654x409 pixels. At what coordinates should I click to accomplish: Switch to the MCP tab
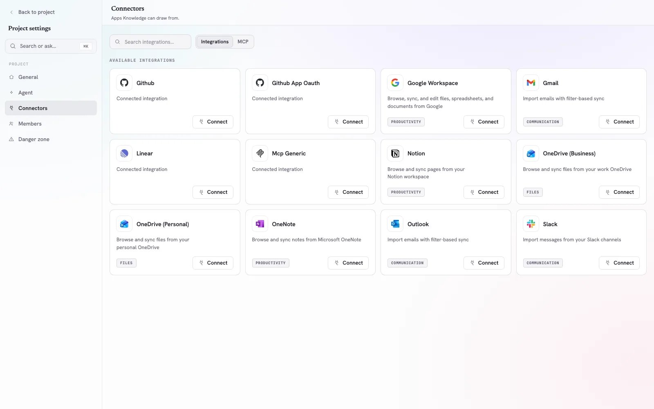point(243,42)
